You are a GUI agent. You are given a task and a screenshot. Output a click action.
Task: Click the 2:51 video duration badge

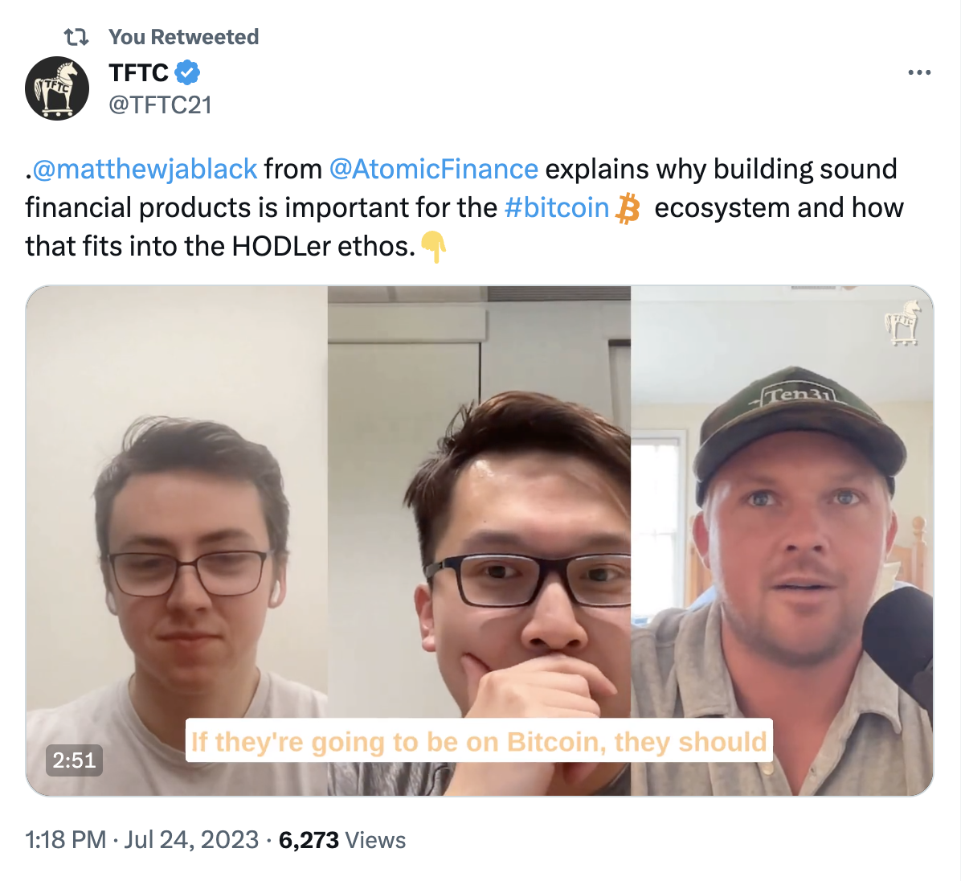pyautogui.click(x=74, y=760)
